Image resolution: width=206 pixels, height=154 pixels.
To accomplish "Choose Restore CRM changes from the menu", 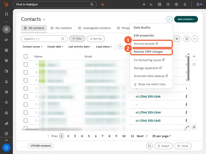I will [x=151, y=52].
